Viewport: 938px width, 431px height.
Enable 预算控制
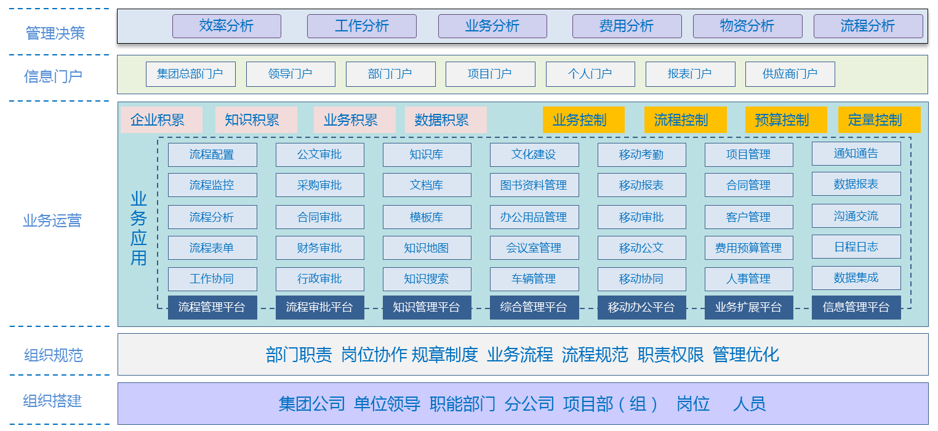coord(786,119)
